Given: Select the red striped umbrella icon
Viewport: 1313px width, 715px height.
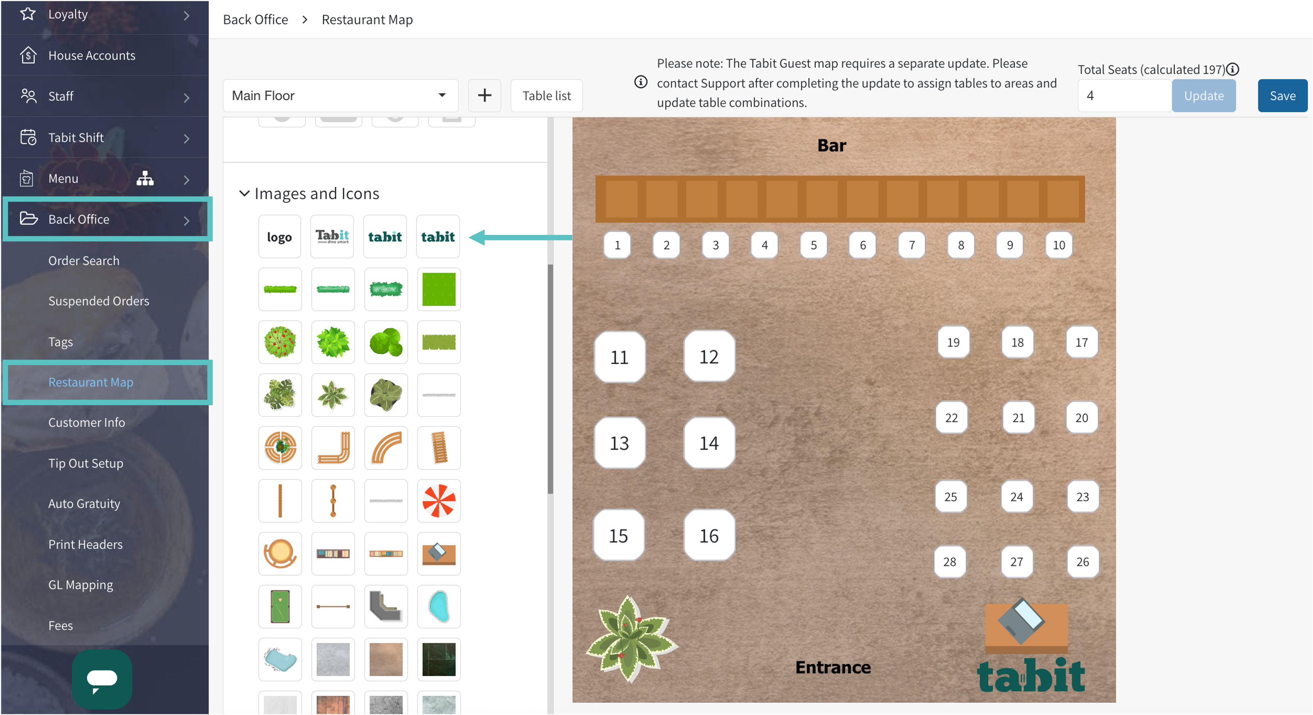Looking at the screenshot, I should click(x=438, y=500).
